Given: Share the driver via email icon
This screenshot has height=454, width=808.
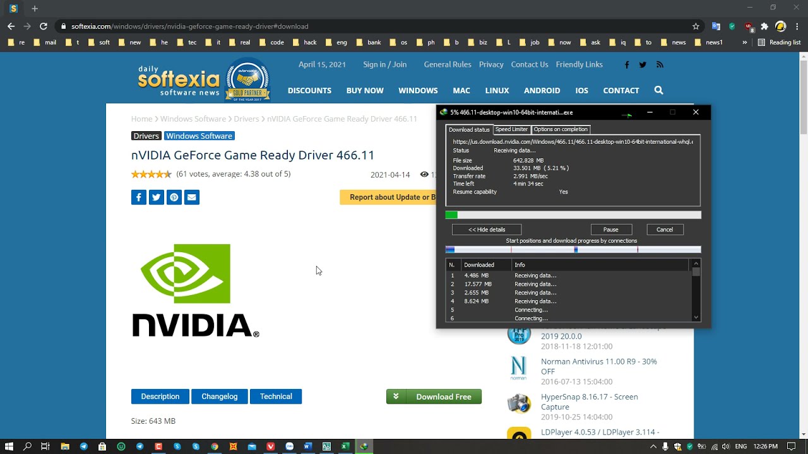Looking at the screenshot, I should [192, 197].
